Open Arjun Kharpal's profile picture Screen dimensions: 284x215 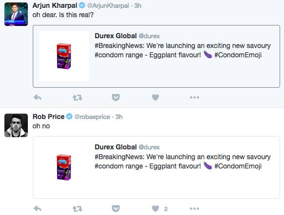16,14
